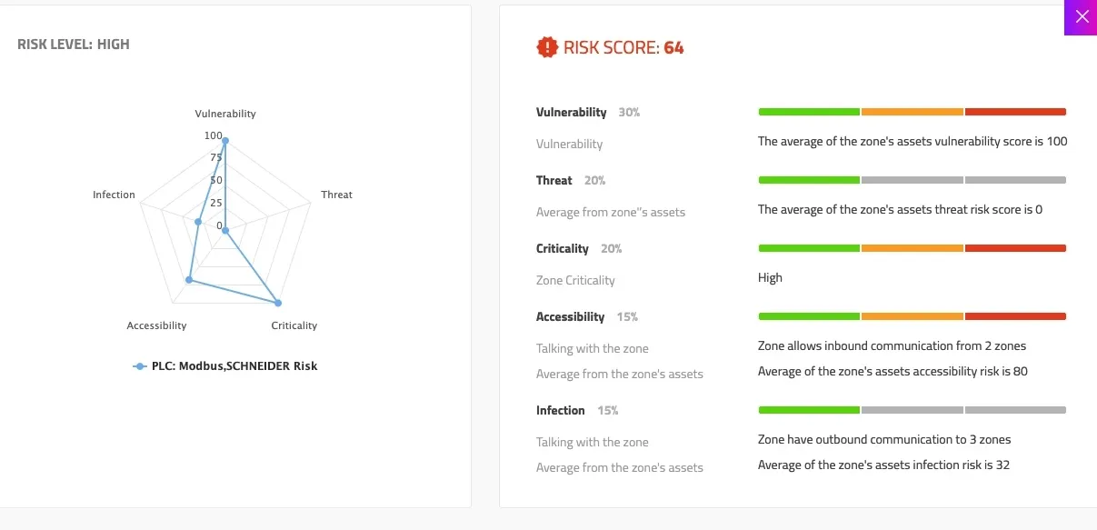Close the risk details panel
The image size is (1097, 530).
1081,17
